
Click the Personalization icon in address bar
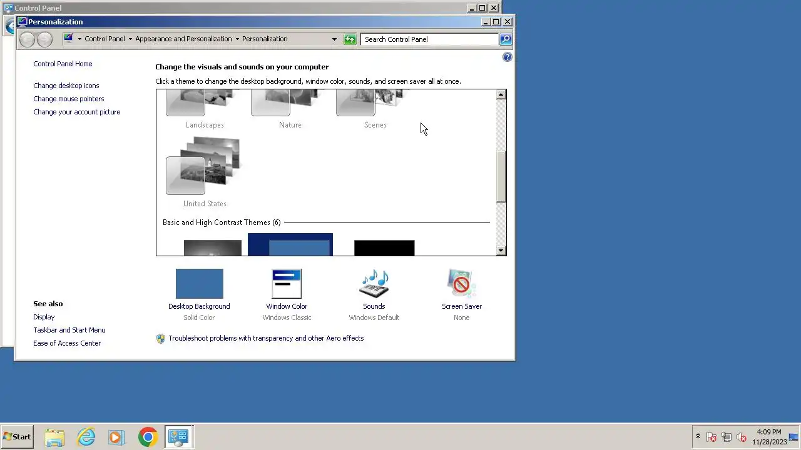[68, 39]
